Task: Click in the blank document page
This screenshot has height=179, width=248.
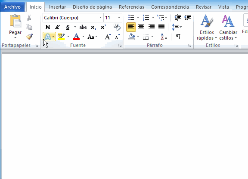Action: (x=125, y=116)
